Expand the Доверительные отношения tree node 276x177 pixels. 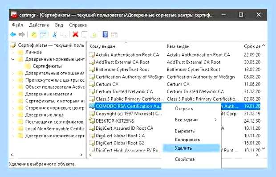(x=12, y=73)
